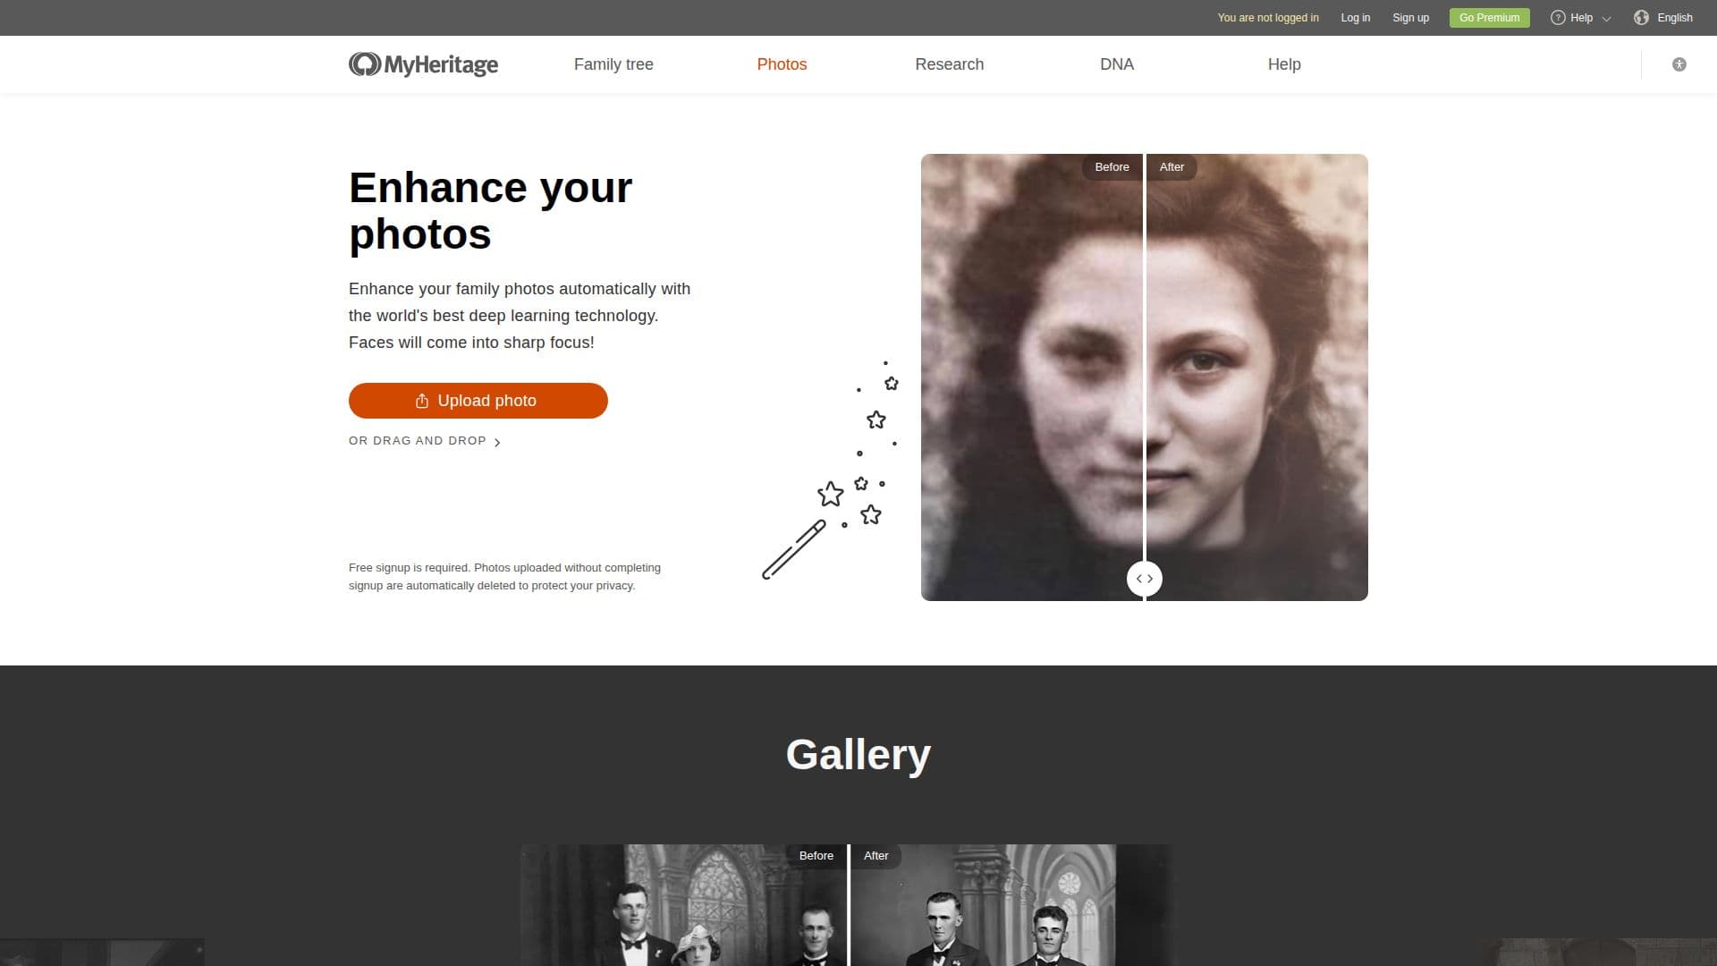
Task: Click the Help question mark icon
Action: 1558,18
